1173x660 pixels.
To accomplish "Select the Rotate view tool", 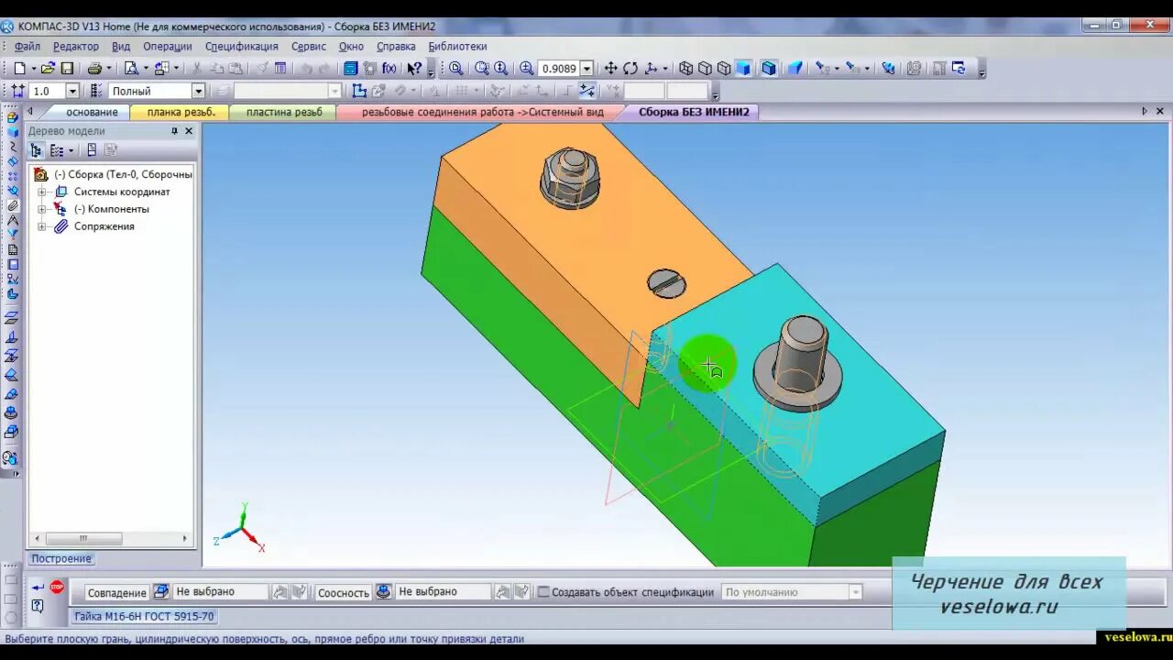I will 630,68.
